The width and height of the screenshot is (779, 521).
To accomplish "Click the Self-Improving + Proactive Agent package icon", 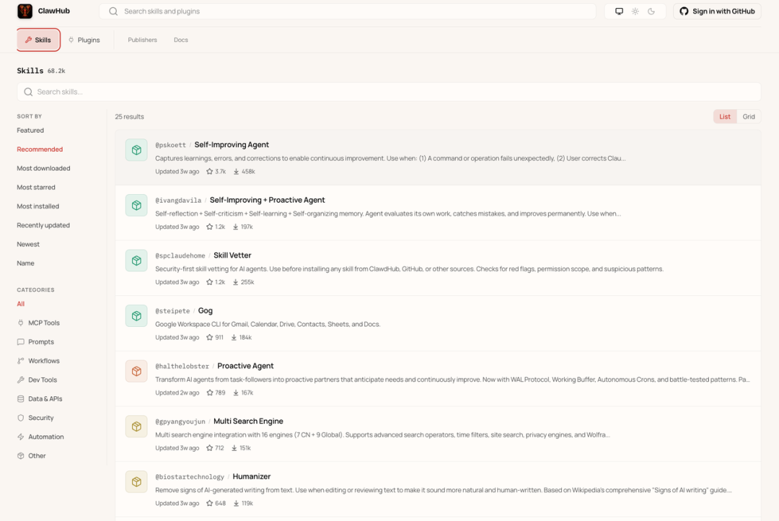I will [136, 205].
